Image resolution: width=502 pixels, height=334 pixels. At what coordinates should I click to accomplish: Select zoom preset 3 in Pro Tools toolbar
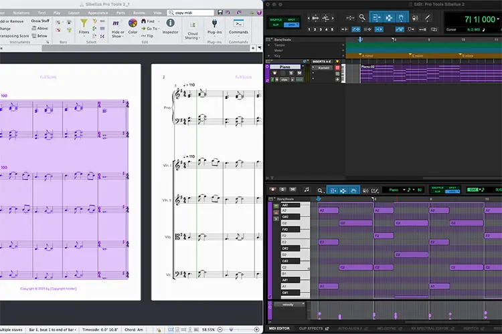[x=321, y=29]
